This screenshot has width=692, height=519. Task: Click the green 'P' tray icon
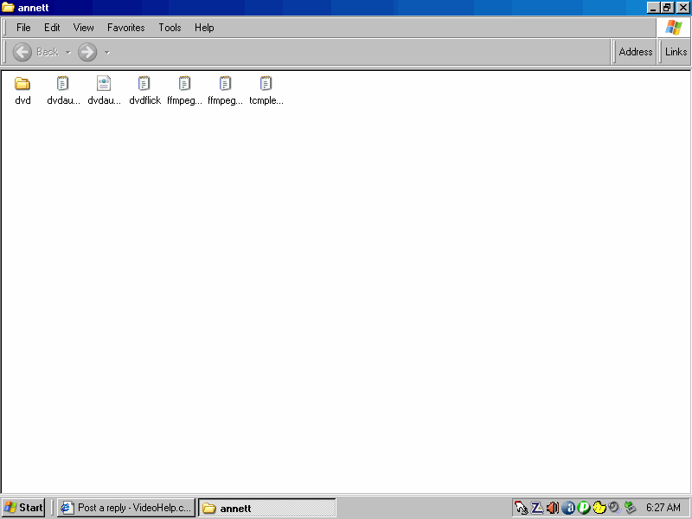tap(583, 508)
